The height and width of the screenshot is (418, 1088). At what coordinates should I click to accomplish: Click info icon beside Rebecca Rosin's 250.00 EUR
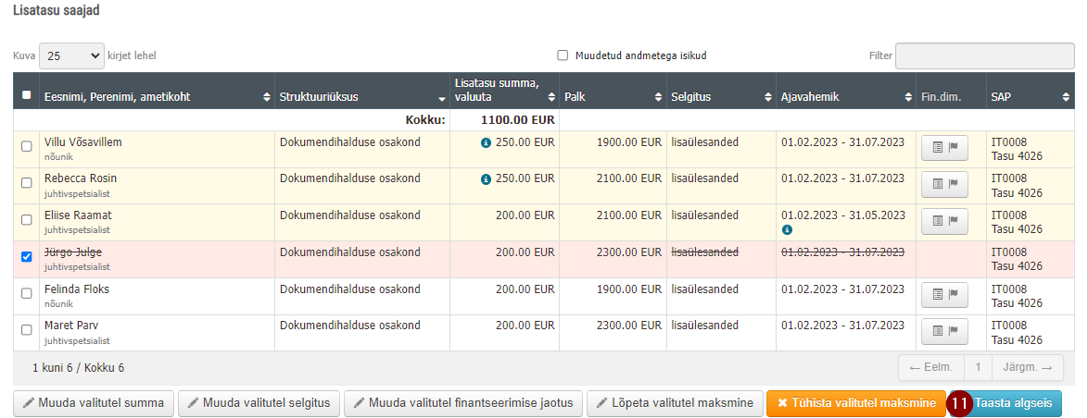click(486, 179)
